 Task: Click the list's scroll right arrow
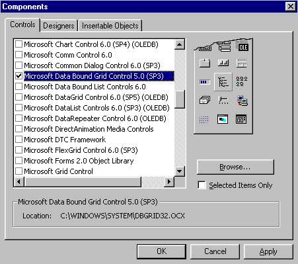pyautogui.click(x=169, y=182)
